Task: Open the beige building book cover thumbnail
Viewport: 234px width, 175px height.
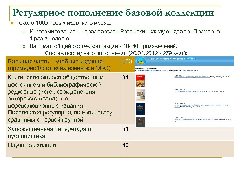Action: point(140,95)
